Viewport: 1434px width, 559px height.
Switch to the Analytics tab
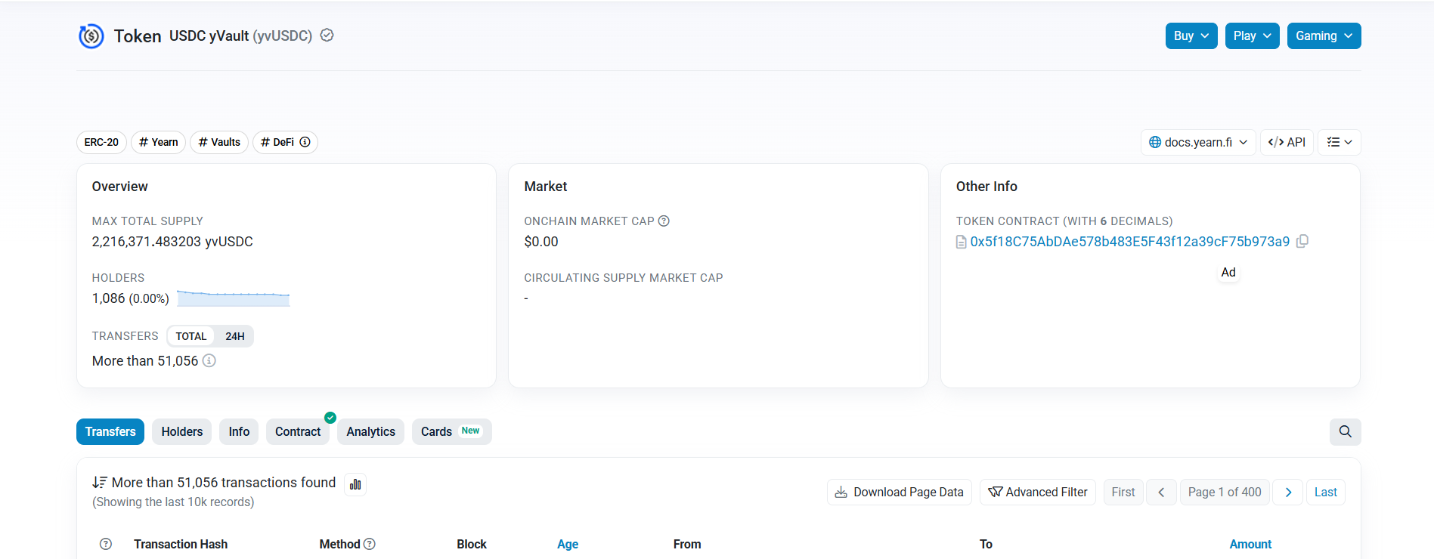click(x=371, y=431)
